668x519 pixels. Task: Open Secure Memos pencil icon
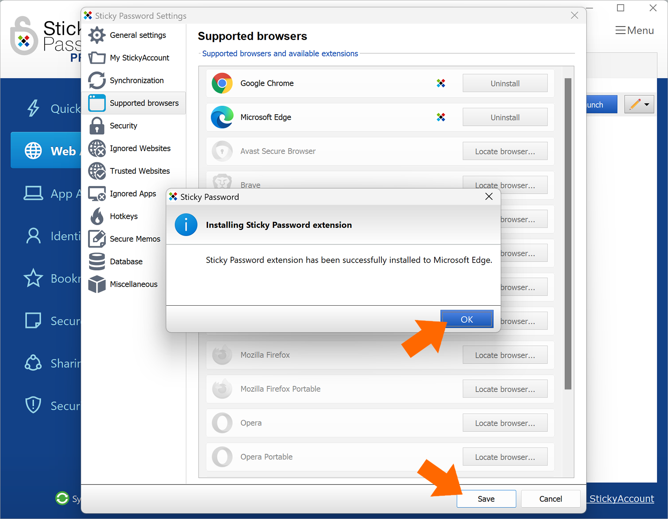click(97, 239)
